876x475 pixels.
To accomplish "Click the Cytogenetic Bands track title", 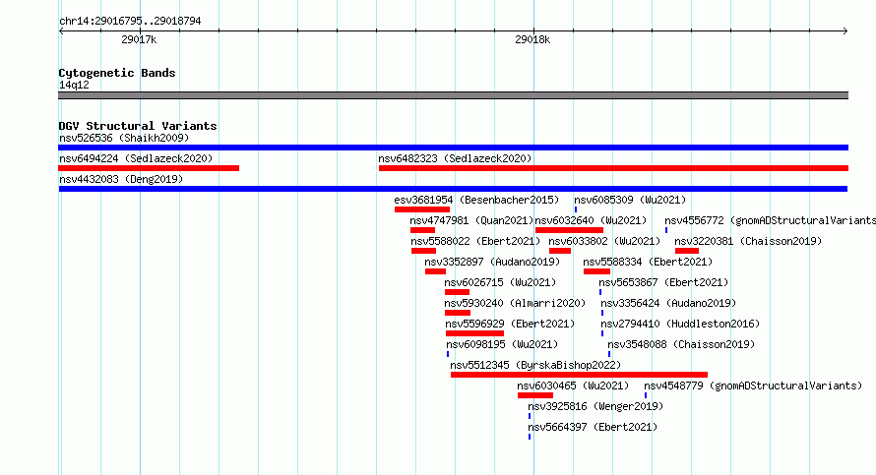I will 117,73.
